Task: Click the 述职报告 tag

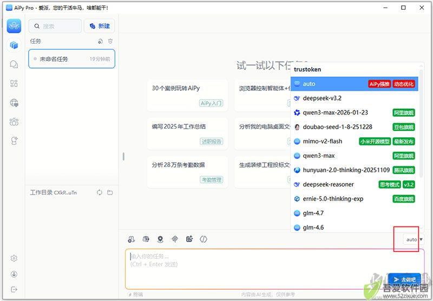Action: tap(211, 142)
